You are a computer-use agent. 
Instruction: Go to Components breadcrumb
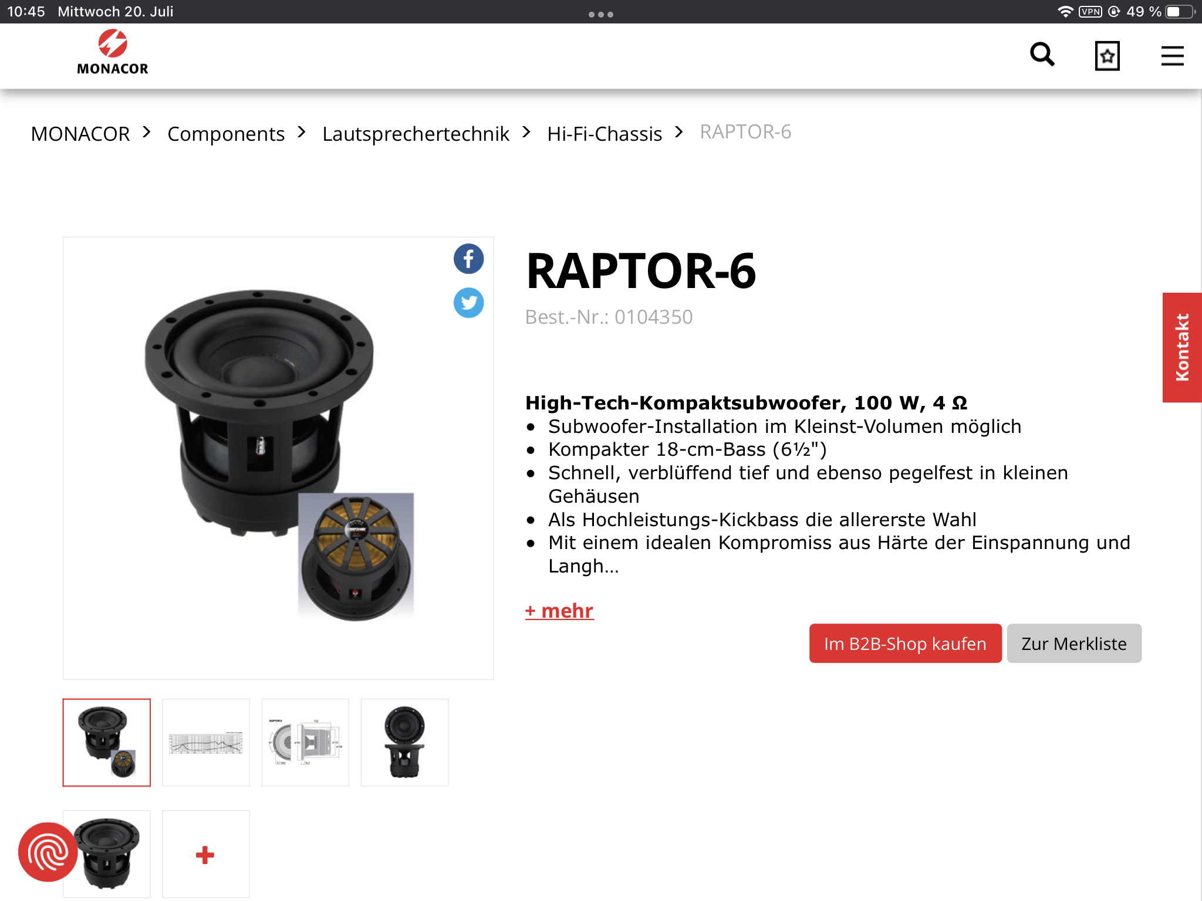226,134
